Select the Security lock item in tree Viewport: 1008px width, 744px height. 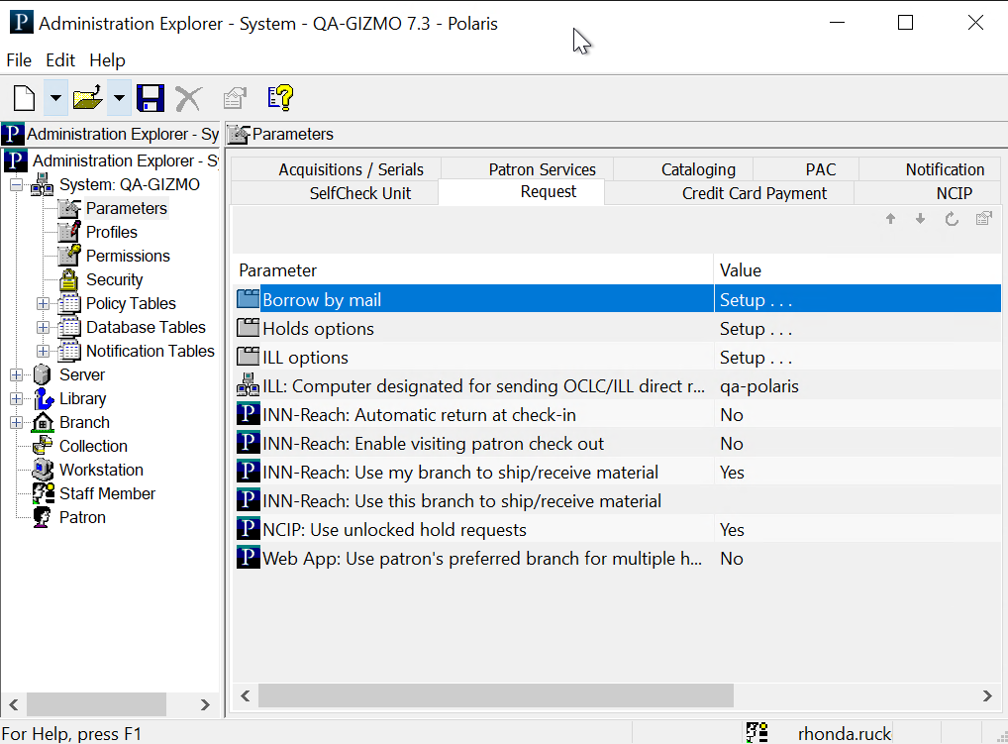(x=113, y=279)
